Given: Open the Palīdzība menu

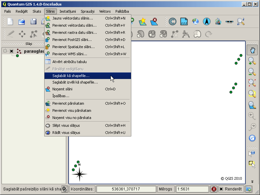Looking at the screenshot, I should [x=122, y=11].
